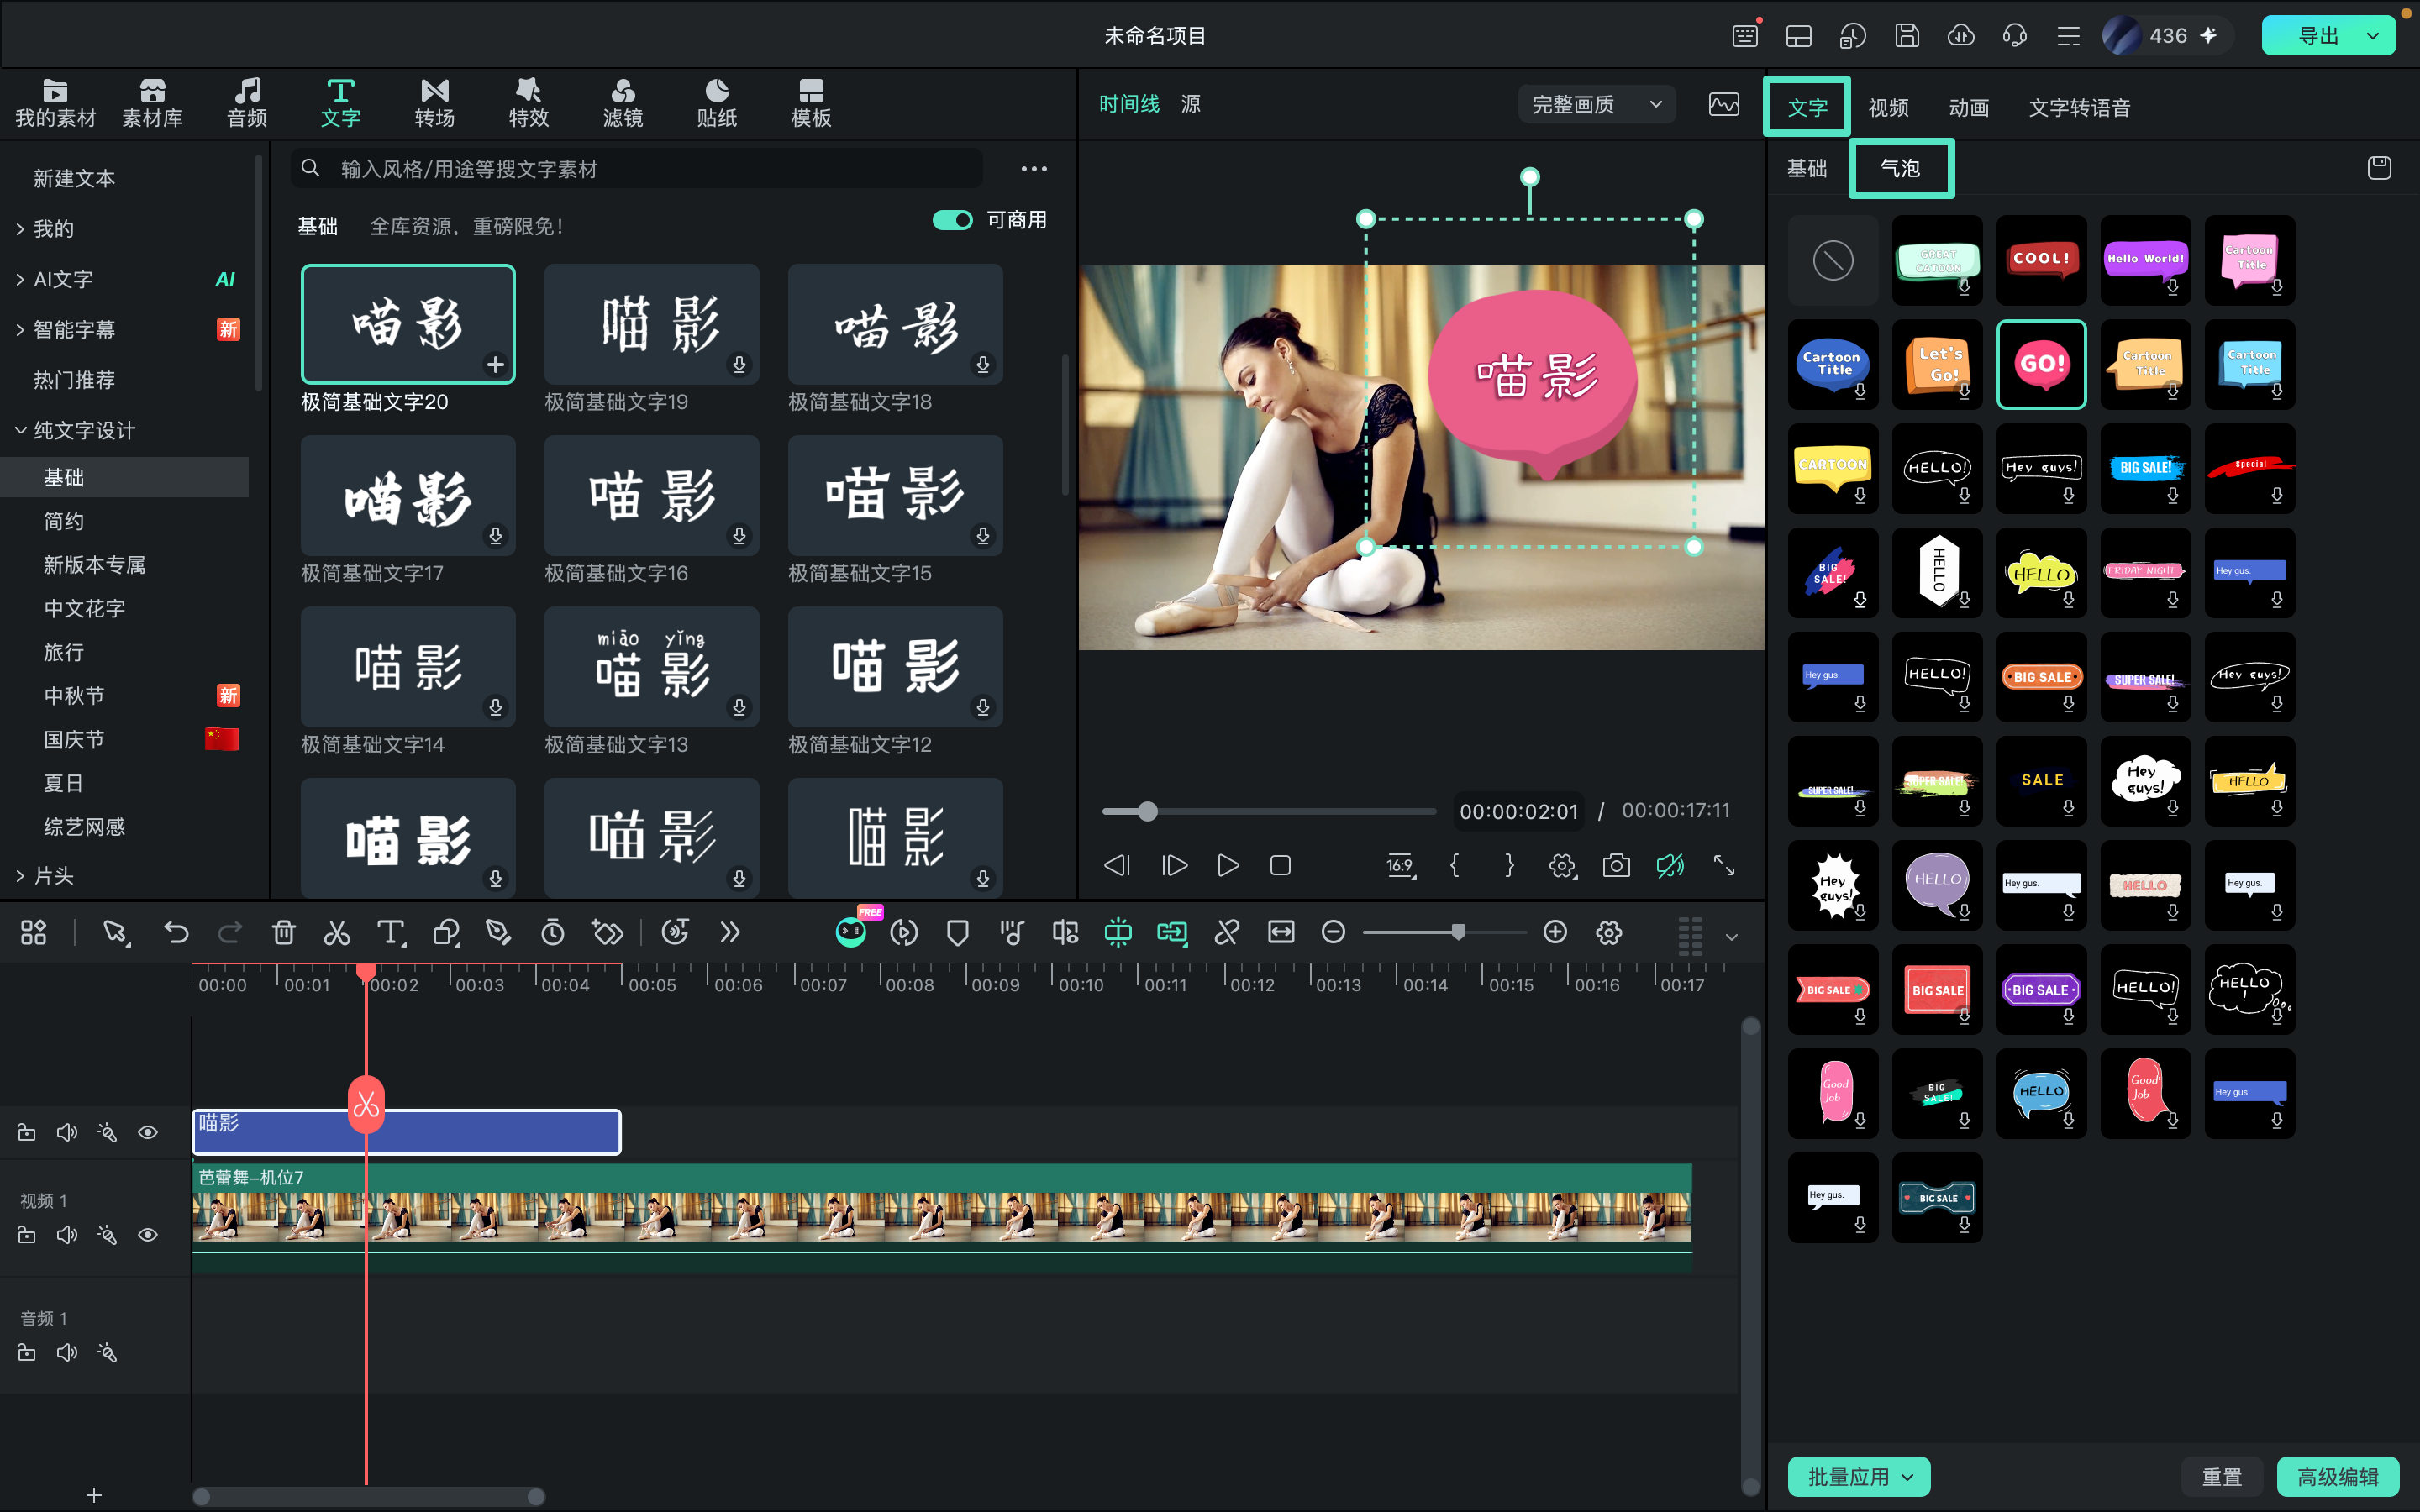Open the 滤镜 filters panel
Screen dimensions: 2420x1512
[x=622, y=103]
